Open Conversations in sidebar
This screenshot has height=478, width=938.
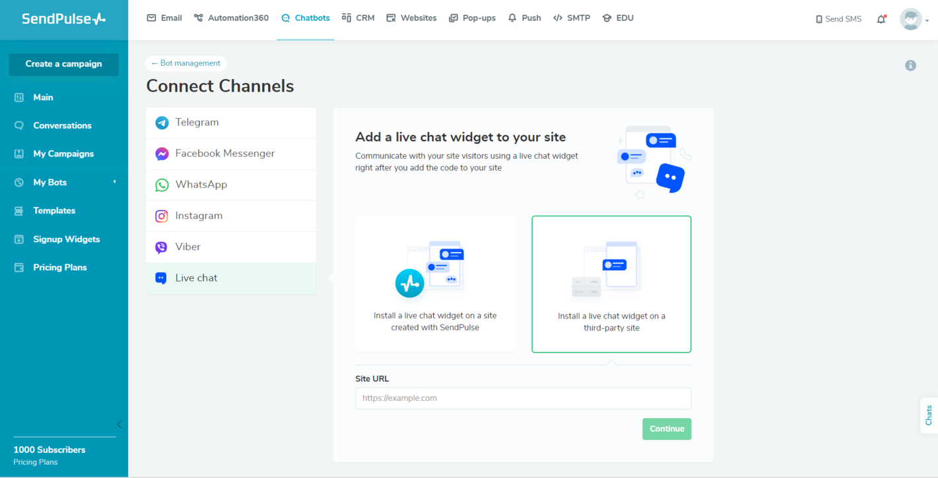coord(62,125)
